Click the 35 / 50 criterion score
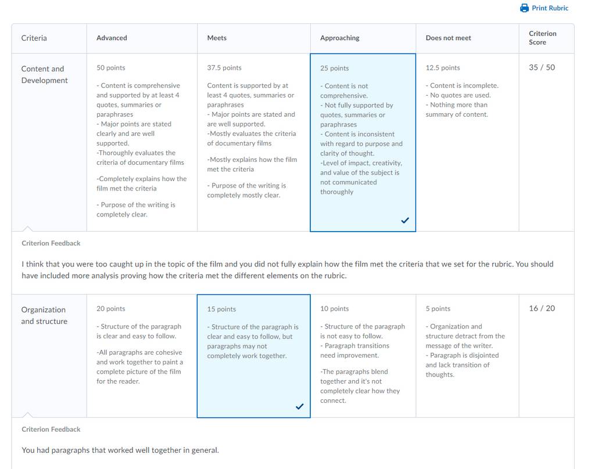Image resolution: width=595 pixels, height=469 pixels. 542,67
